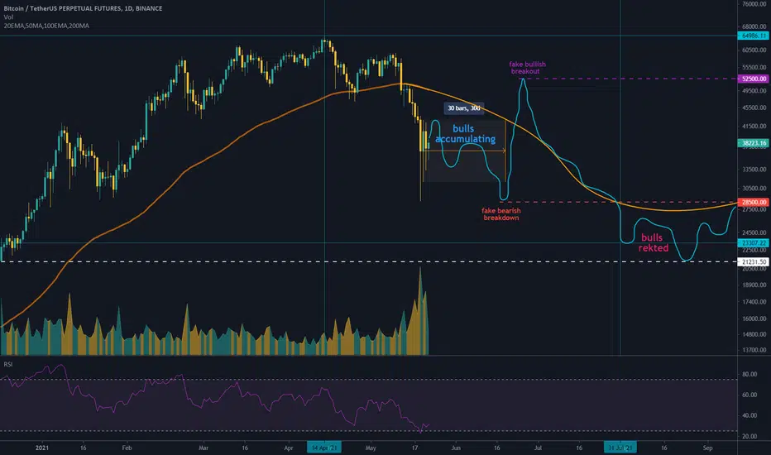
Task: Click the 'bulls rekted' text note
Action: 653,243
